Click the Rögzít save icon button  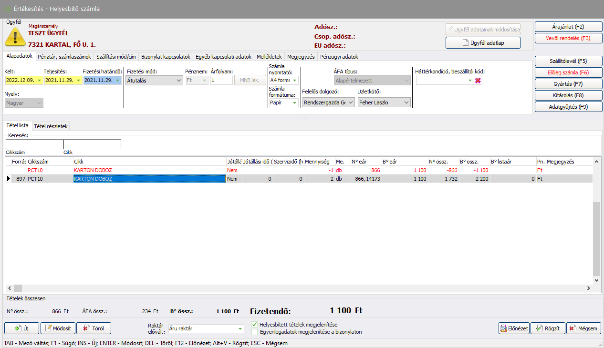point(548,328)
